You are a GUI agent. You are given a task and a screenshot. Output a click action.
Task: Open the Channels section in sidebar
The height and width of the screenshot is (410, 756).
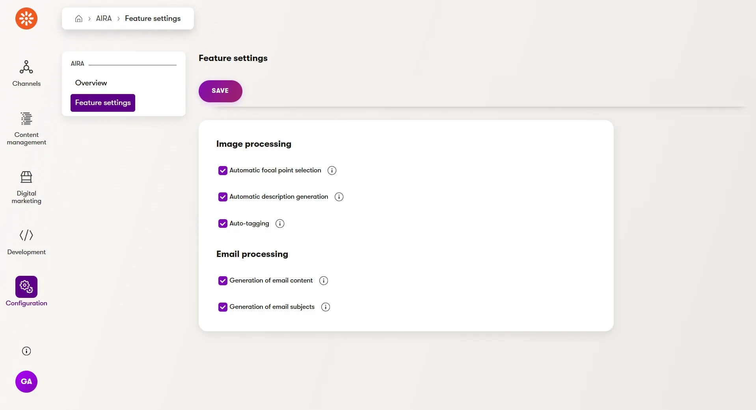[x=26, y=74]
